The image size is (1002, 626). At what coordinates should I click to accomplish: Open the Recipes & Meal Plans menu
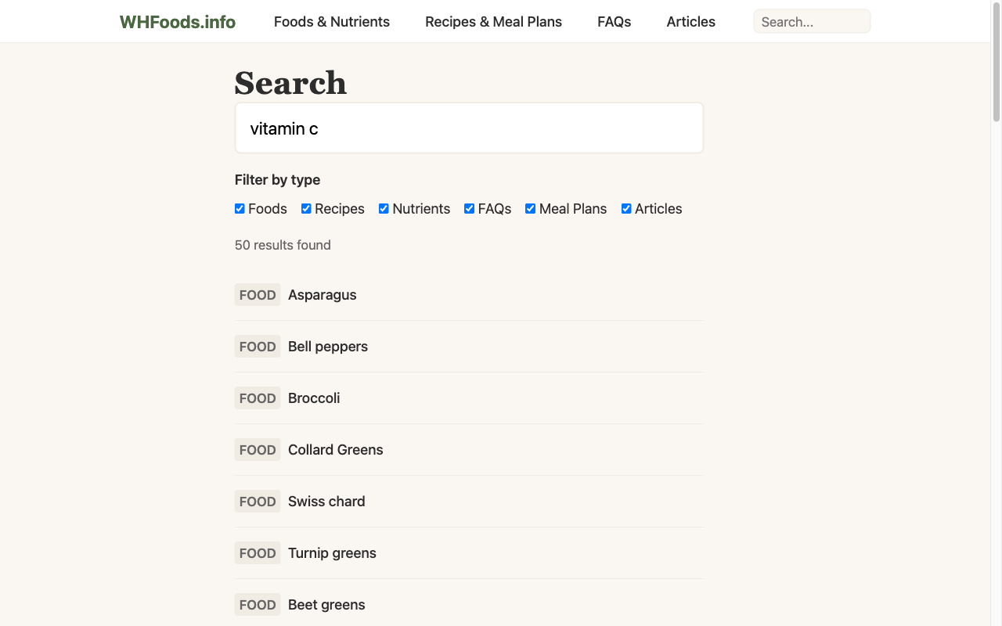(x=493, y=21)
